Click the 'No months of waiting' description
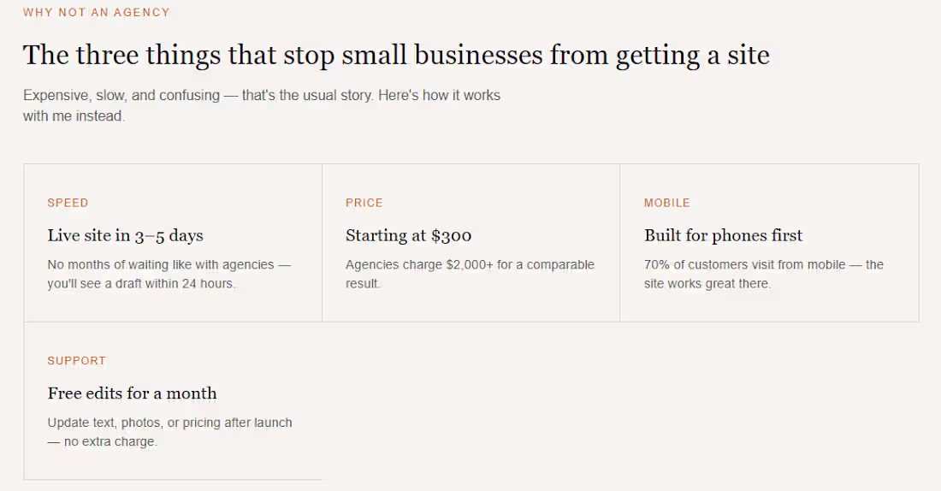The image size is (941, 491). 169,275
